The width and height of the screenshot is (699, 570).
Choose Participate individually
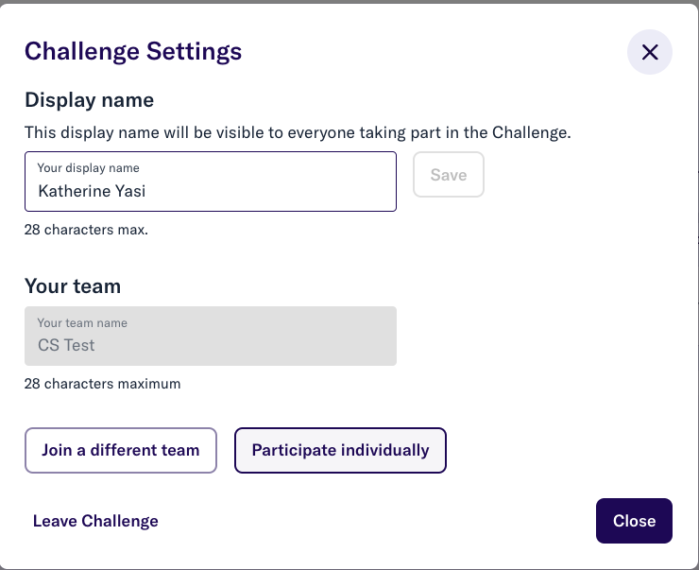pyautogui.click(x=341, y=451)
